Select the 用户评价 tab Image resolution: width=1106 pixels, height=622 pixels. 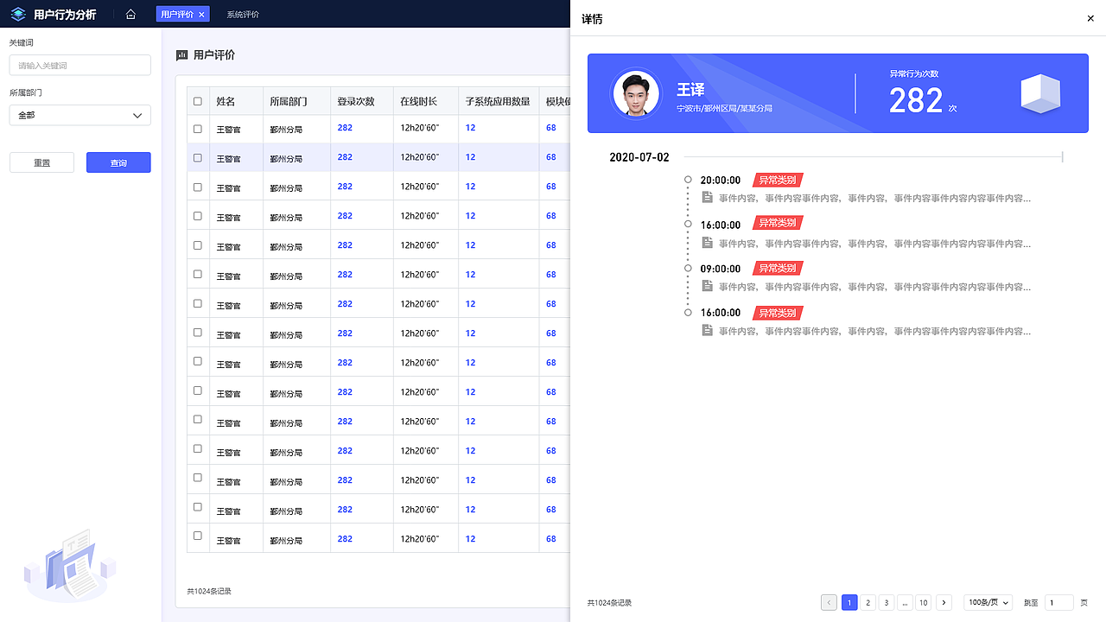pyautogui.click(x=183, y=15)
